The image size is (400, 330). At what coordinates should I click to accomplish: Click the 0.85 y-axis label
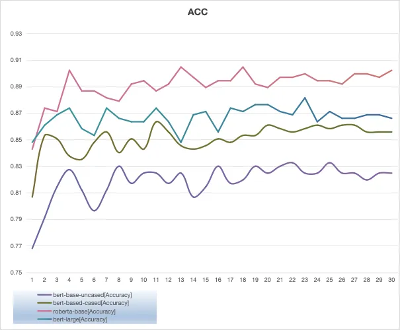[x=16, y=140]
